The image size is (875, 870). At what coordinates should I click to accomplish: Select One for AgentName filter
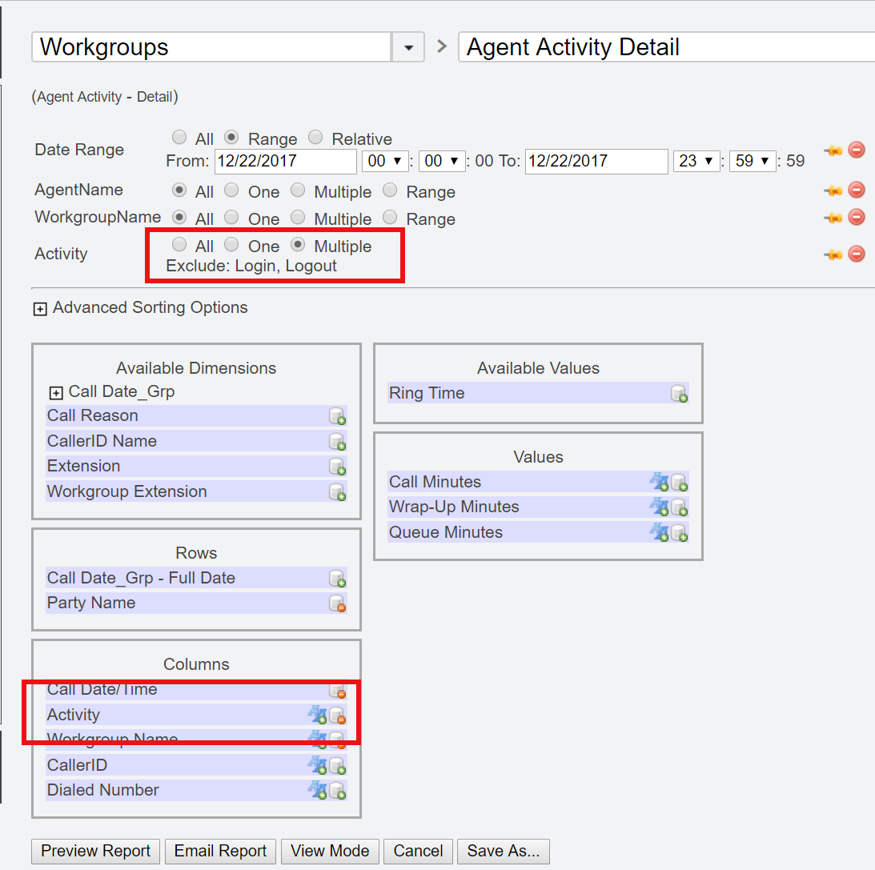[x=231, y=190]
